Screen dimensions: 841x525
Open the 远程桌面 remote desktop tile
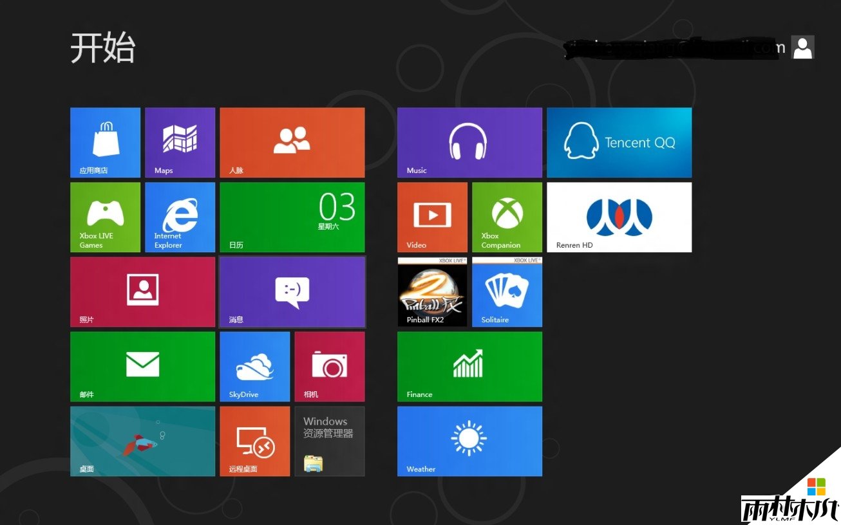tap(254, 441)
